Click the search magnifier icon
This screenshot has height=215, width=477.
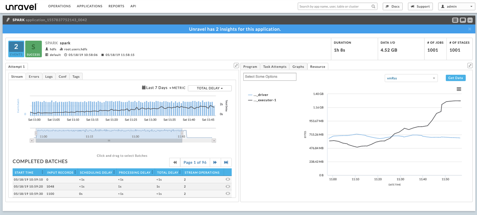click(x=373, y=6)
